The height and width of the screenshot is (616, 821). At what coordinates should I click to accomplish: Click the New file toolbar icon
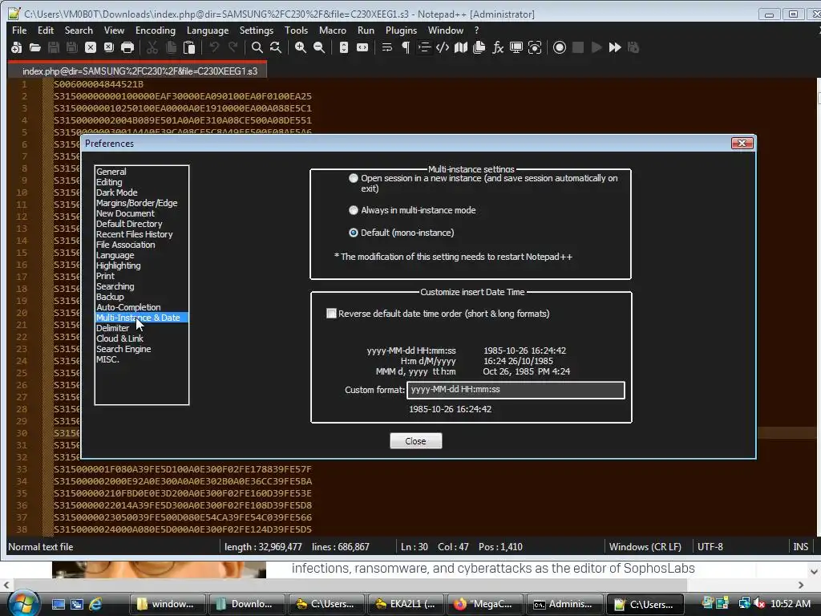click(16, 47)
